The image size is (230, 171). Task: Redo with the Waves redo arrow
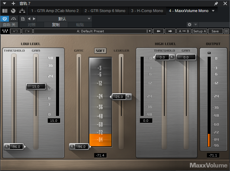click(27, 31)
